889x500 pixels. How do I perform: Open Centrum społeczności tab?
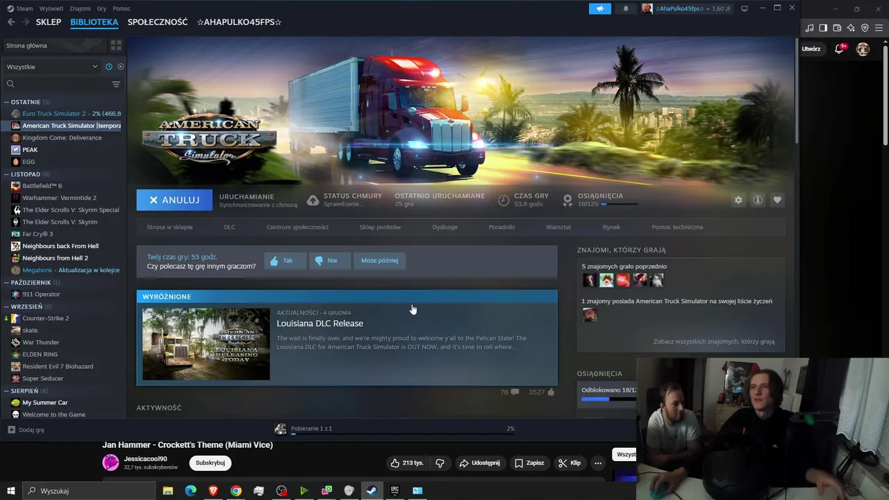click(x=297, y=227)
